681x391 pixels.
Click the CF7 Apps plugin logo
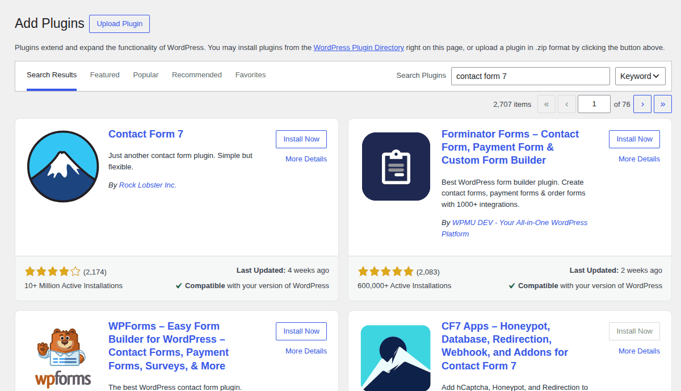(x=396, y=358)
